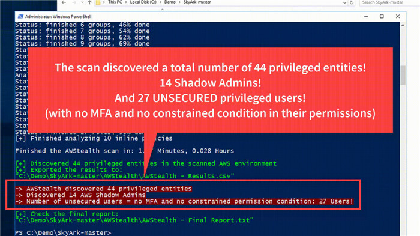Close the PowerShell window
The image size is (420, 236).
point(398,16)
